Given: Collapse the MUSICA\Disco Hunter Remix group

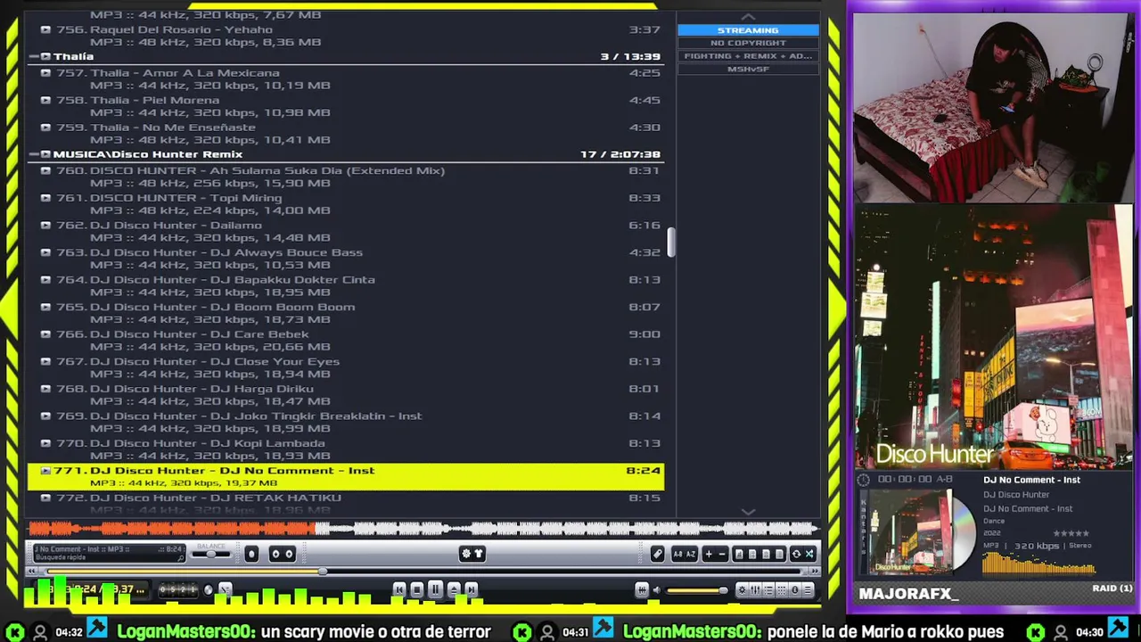Looking at the screenshot, I should [34, 154].
